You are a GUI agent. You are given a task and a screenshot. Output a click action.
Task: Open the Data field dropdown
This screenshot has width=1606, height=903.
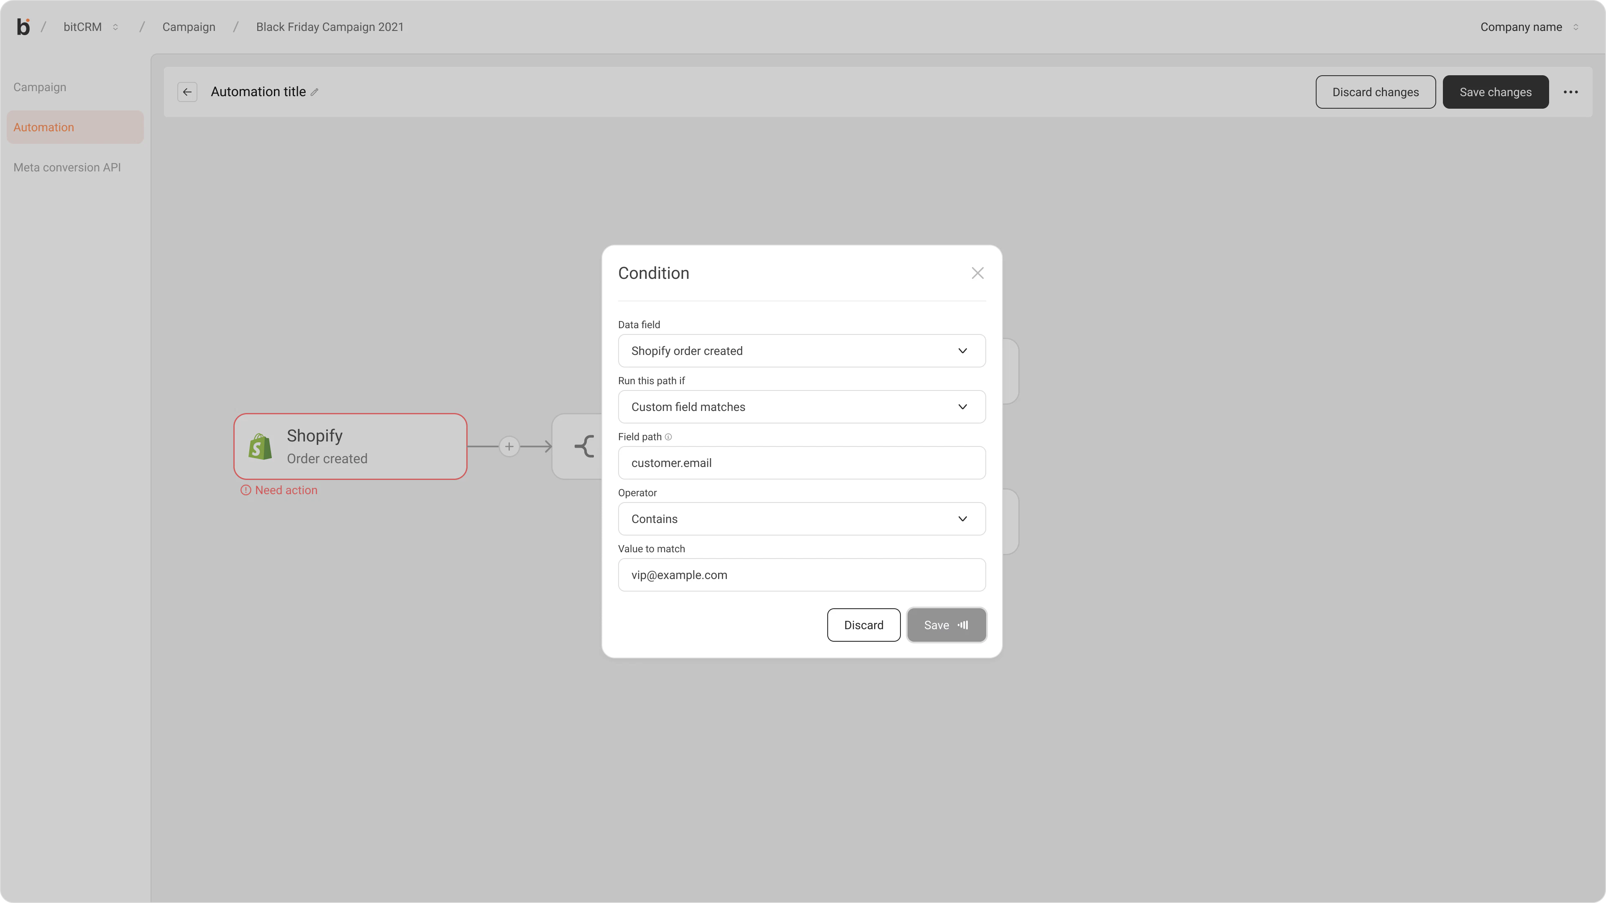click(x=802, y=351)
